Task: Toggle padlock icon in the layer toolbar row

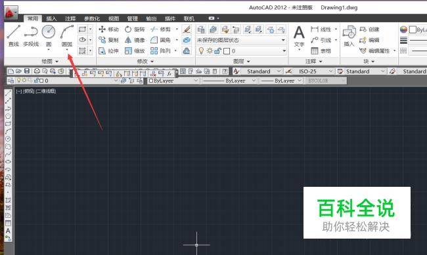Action: coord(37,81)
